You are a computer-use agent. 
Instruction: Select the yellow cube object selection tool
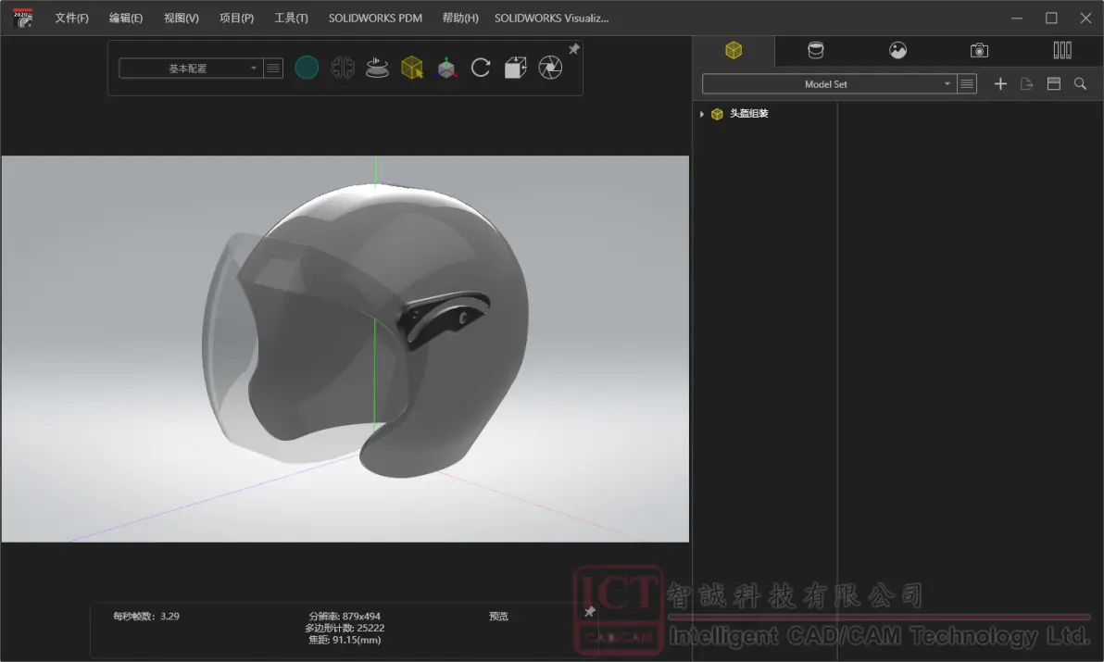click(x=412, y=69)
